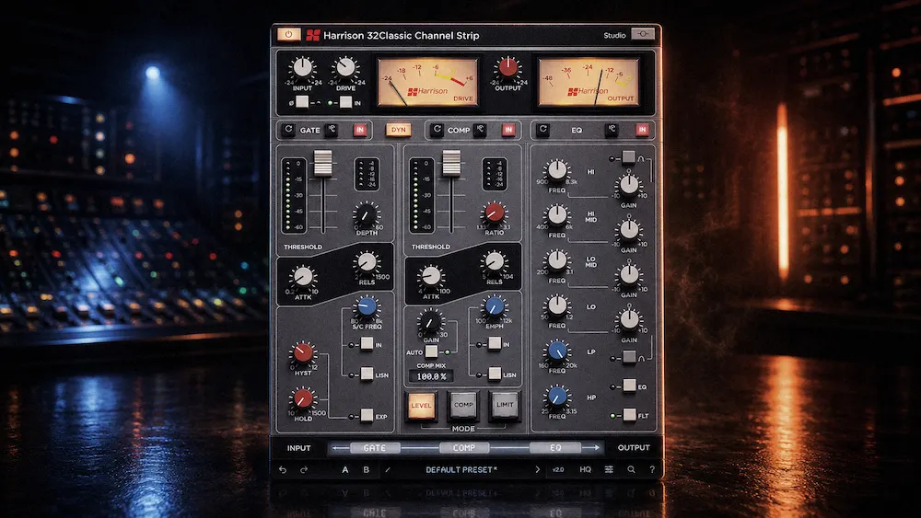Image resolution: width=921 pixels, height=518 pixels.
Task: Reset the GATE section with its circular arrow
Action: (288, 130)
